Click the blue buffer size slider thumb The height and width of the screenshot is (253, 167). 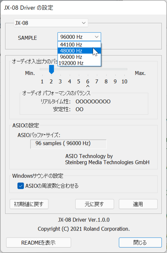pyautogui.click(x=52, y=69)
